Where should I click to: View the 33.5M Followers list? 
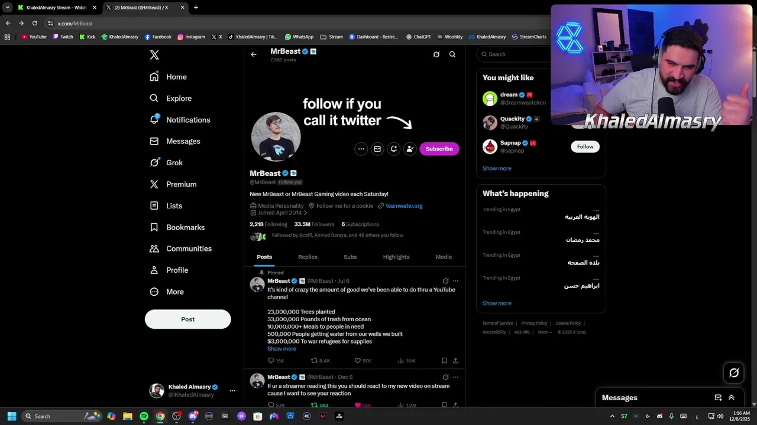coord(314,224)
